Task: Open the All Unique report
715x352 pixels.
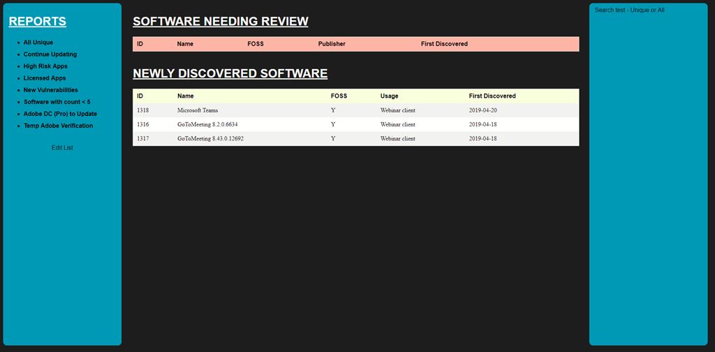Action: (38, 43)
